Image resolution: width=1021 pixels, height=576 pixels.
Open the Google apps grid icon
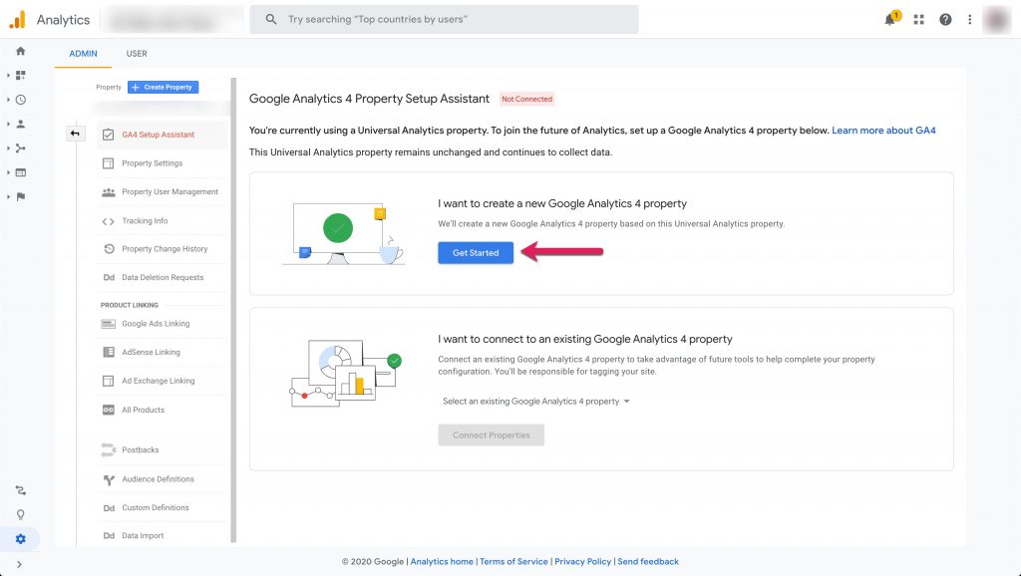(918, 20)
